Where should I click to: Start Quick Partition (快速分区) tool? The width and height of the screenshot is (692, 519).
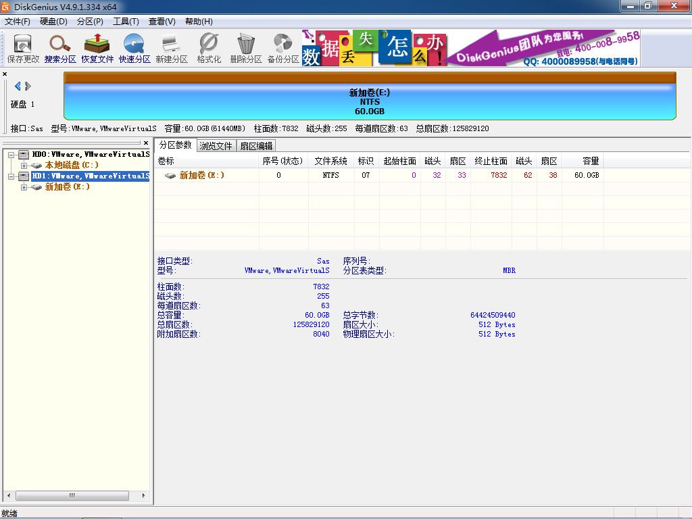click(134, 49)
